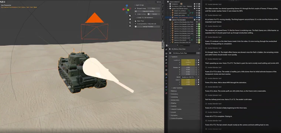Screen dimensions: 281x133
Task: Open the Scene properties tab icon
Action: click(166, 63)
